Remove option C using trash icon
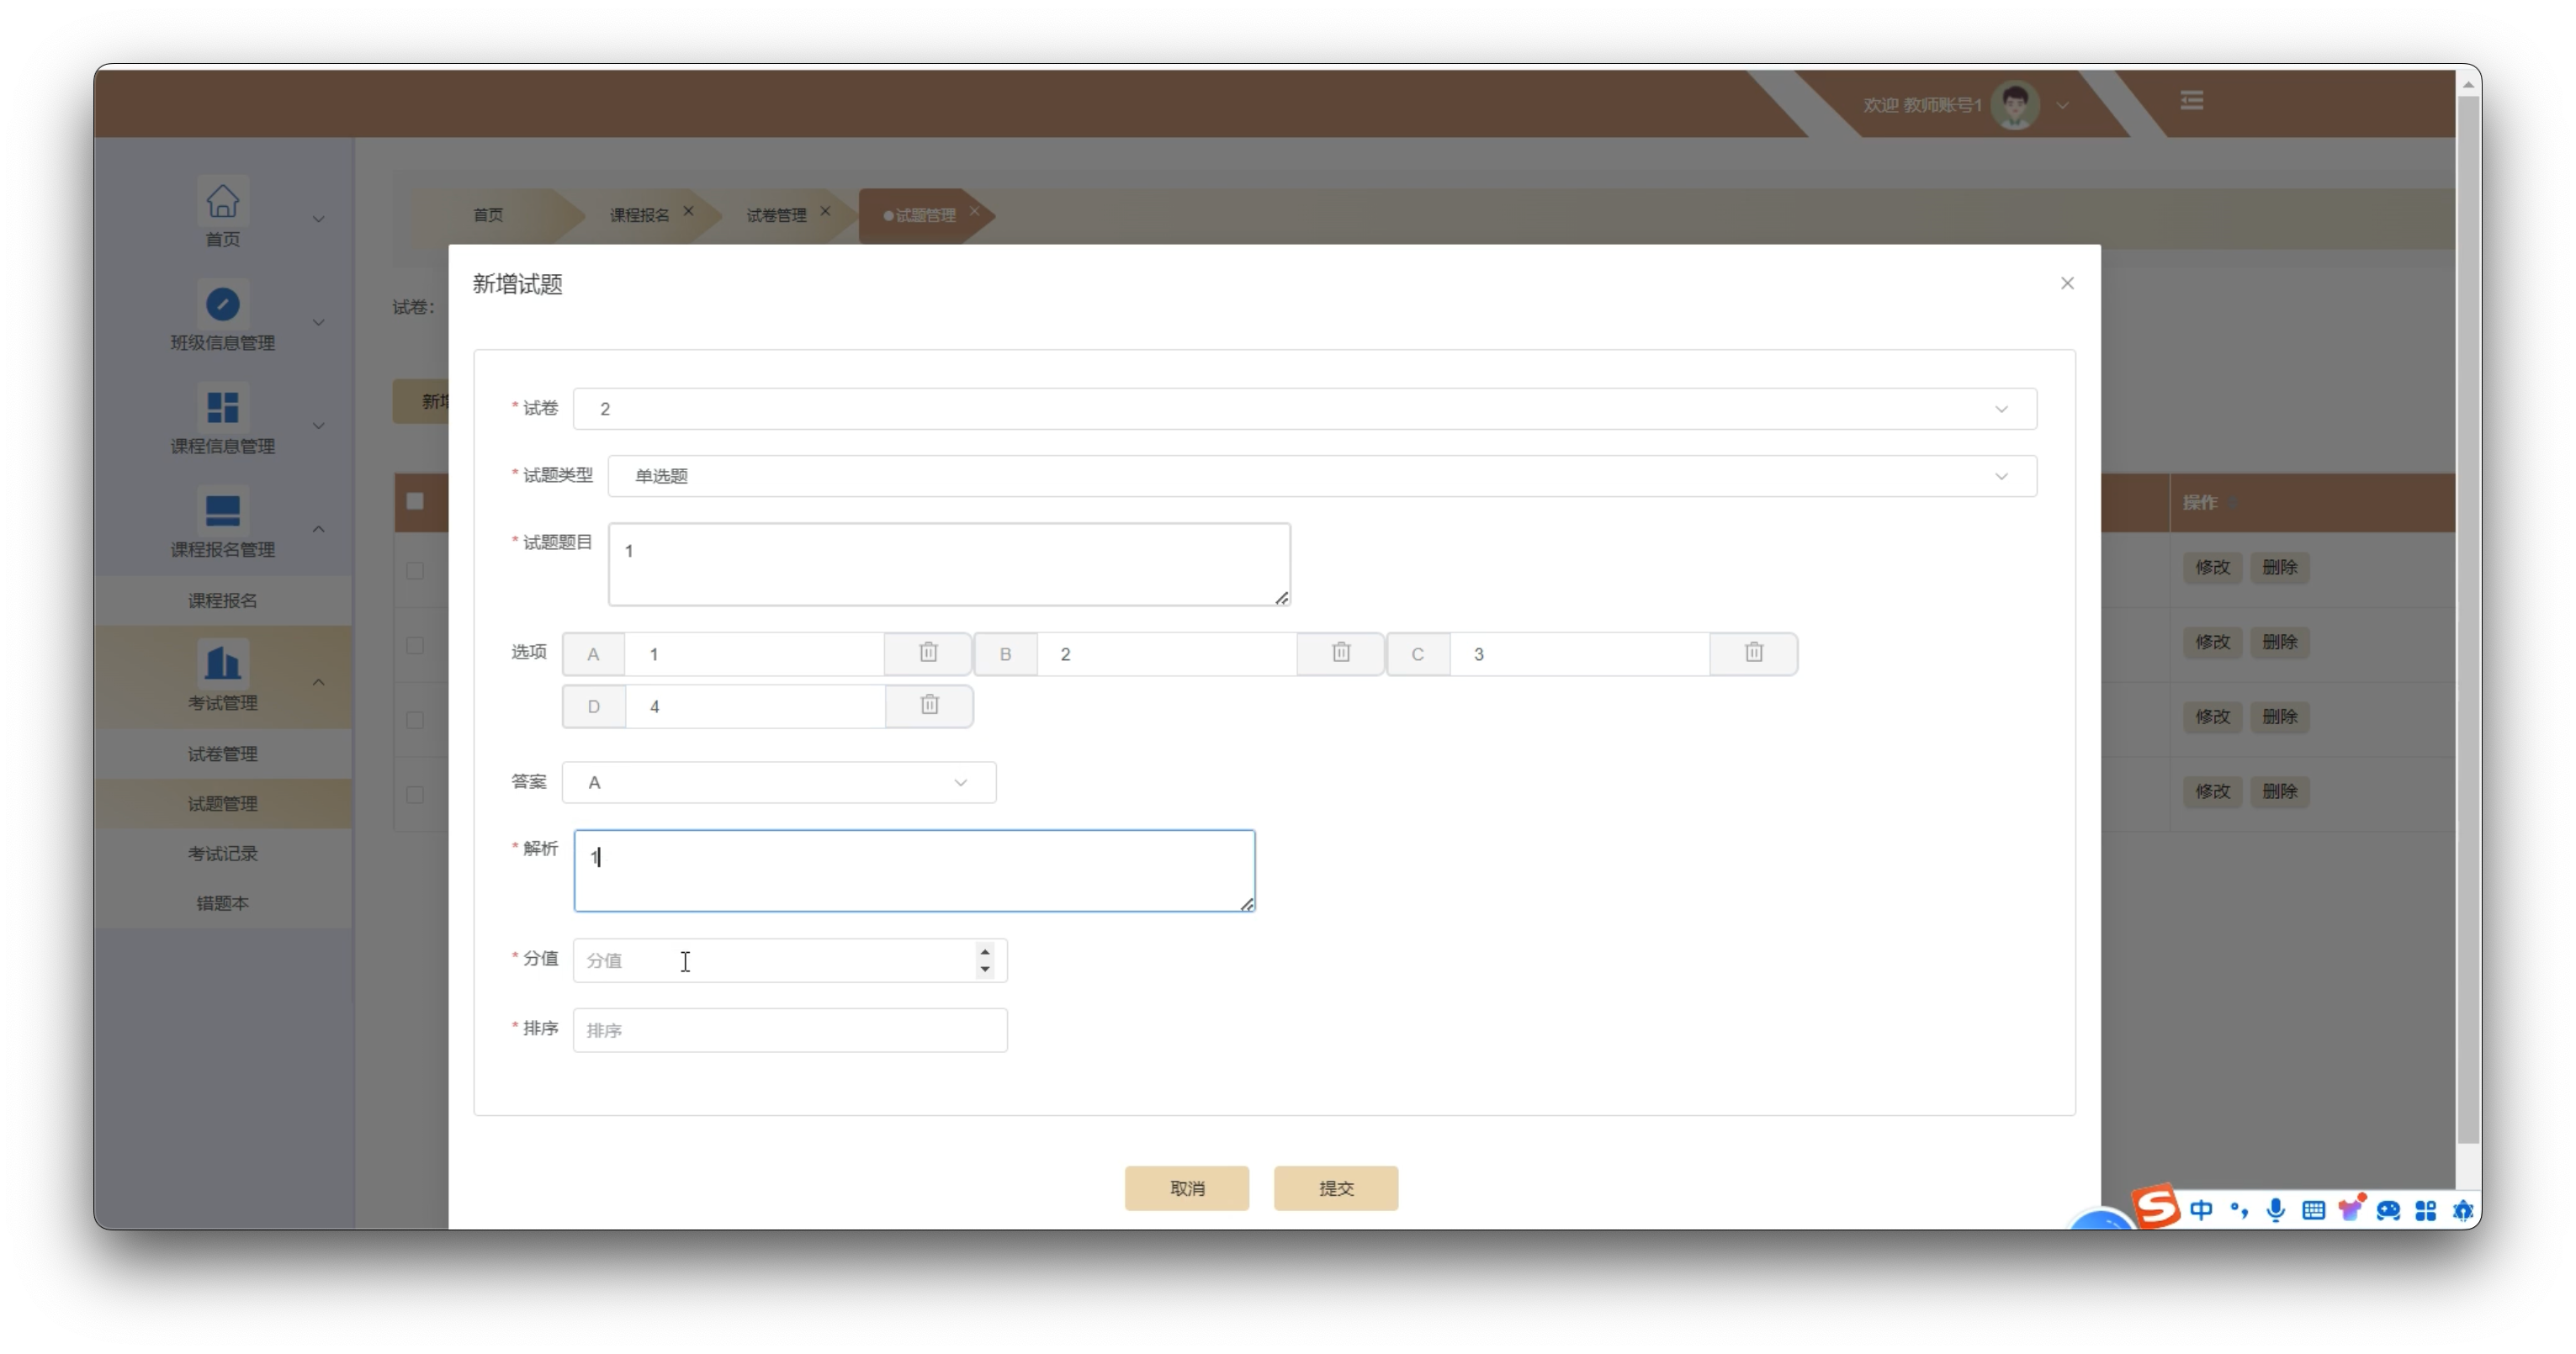Screen dimensions: 2576x1354 click(x=1754, y=653)
